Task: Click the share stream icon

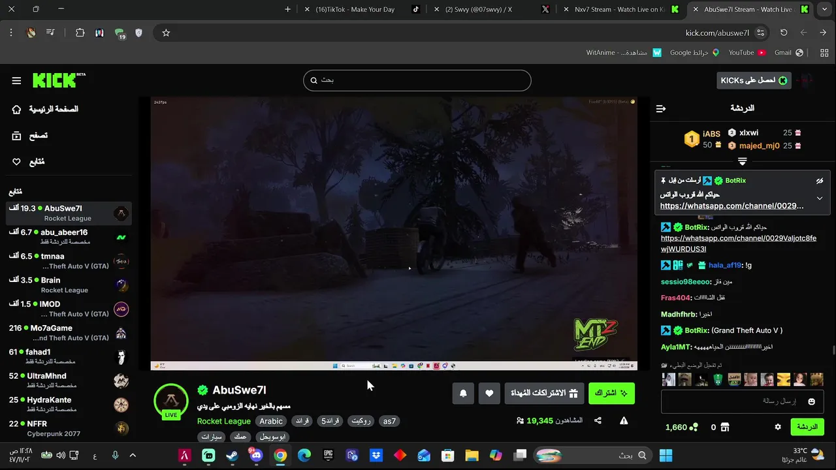Action: (598, 421)
